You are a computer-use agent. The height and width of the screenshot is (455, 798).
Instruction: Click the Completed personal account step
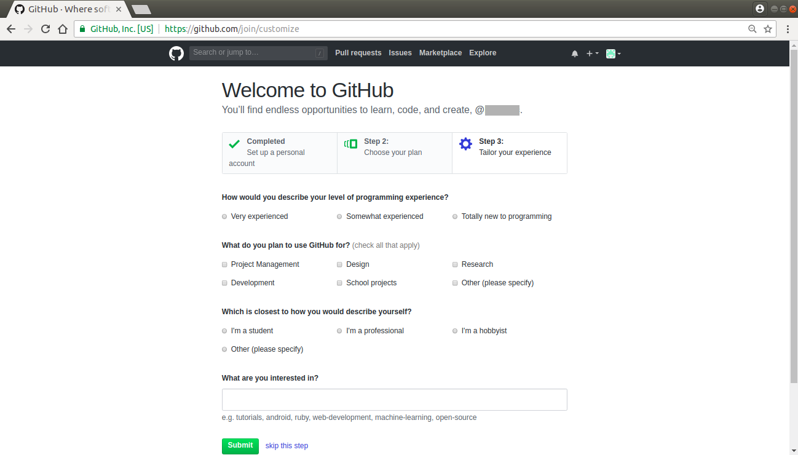click(280, 153)
